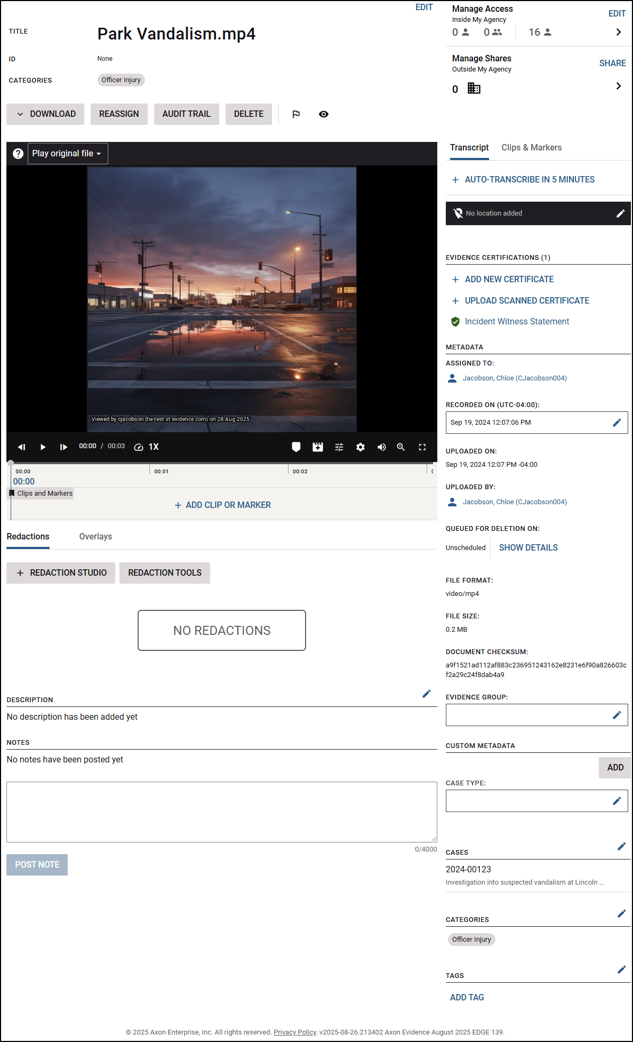Open the Incident Witness Statement certificate
Screen dimensions: 633x1042
(x=517, y=322)
